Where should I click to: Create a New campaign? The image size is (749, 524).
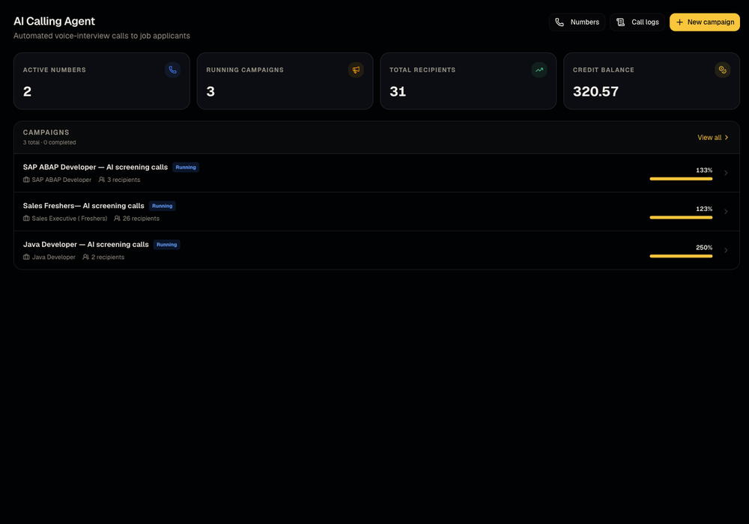(x=705, y=22)
